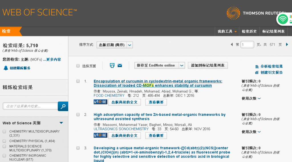Check the box for result 1

click(x=78, y=81)
